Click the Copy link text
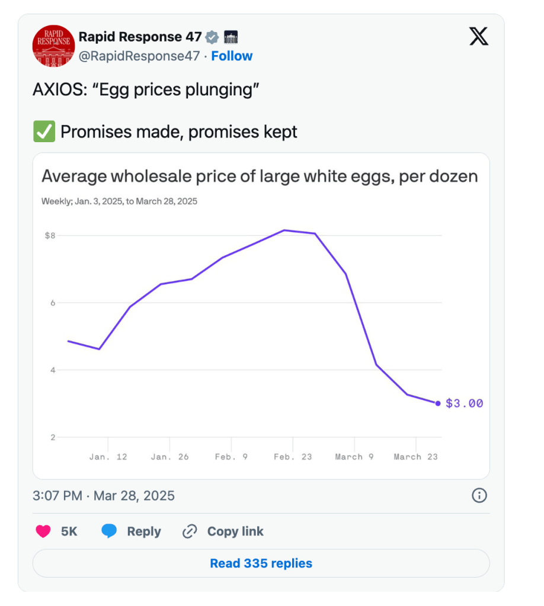 coord(235,531)
